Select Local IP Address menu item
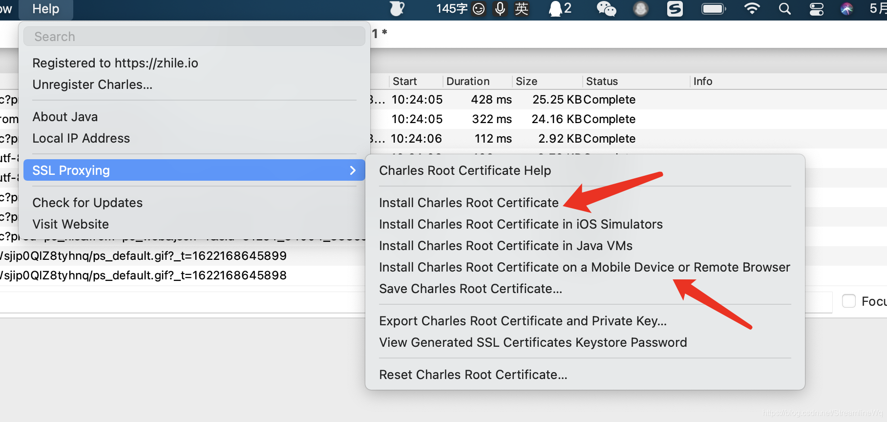This screenshot has width=887, height=422. [81, 138]
